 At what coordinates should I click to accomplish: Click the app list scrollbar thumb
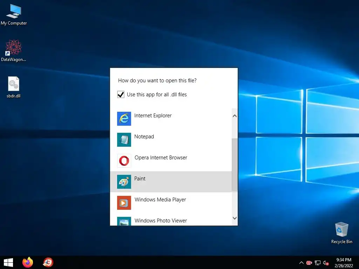click(x=235, y=164)
